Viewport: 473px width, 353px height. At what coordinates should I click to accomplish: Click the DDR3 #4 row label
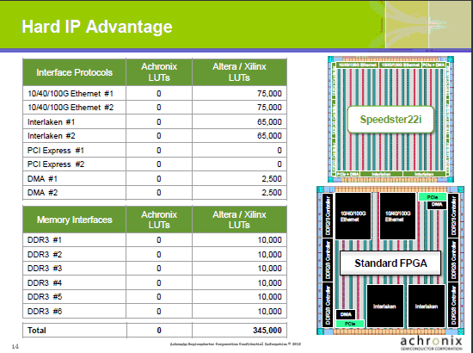point(45,283)
